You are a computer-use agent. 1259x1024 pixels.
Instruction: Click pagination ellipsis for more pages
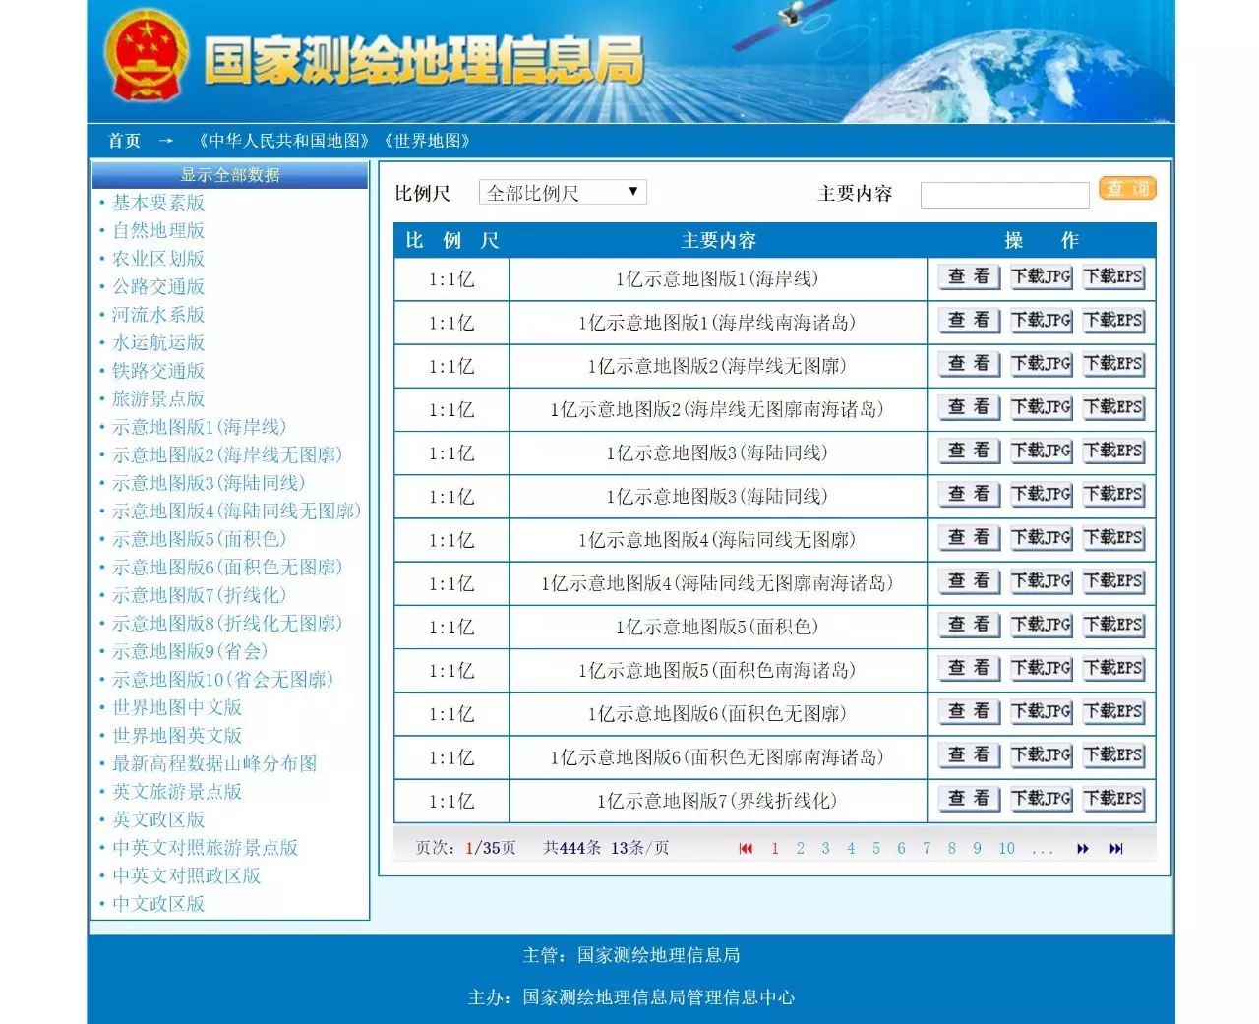(x=1043, y=850)
